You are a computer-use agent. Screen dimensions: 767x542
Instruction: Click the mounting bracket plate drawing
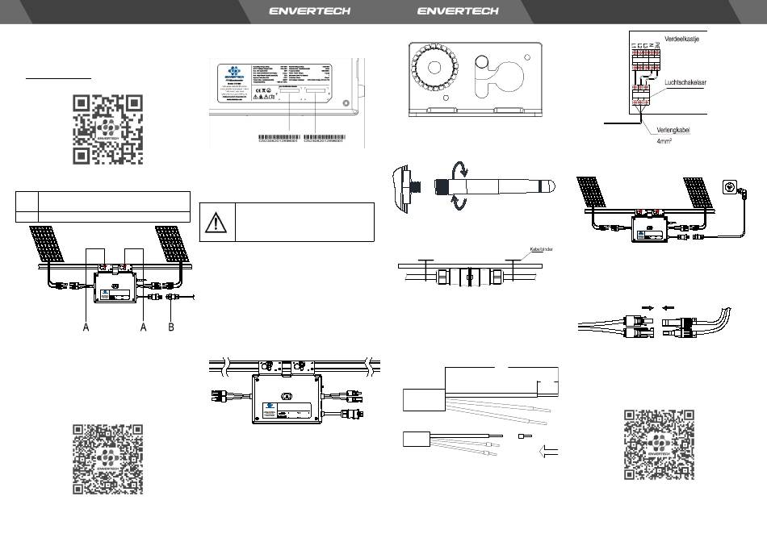475,79
